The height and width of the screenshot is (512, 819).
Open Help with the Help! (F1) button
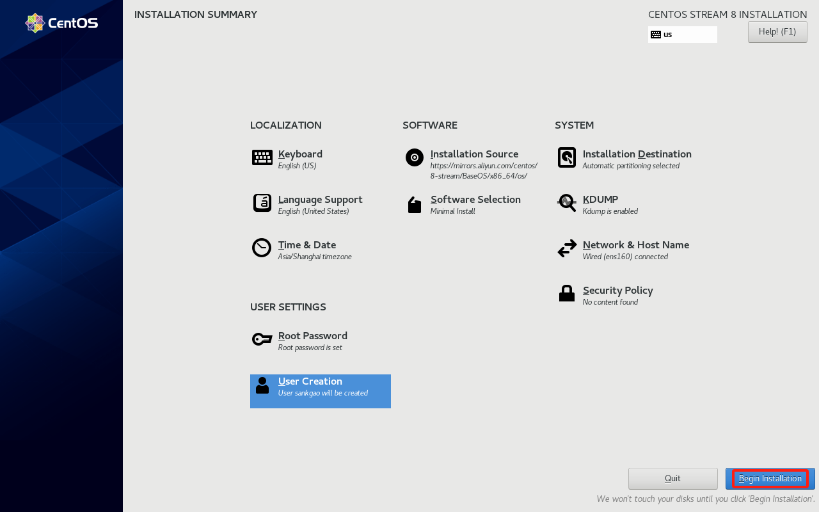click(x=777, y=32)
